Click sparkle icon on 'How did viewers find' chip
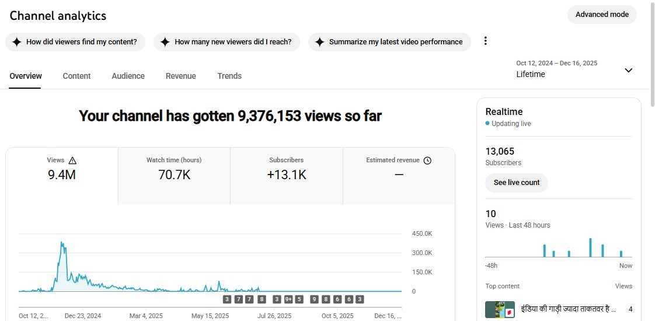Image resolution: width=655 pixels, height=321 pixels. tap(17, 42)
